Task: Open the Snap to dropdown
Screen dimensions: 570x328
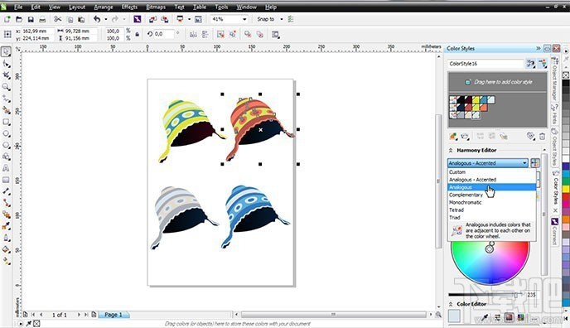Action: coord(282,19)
